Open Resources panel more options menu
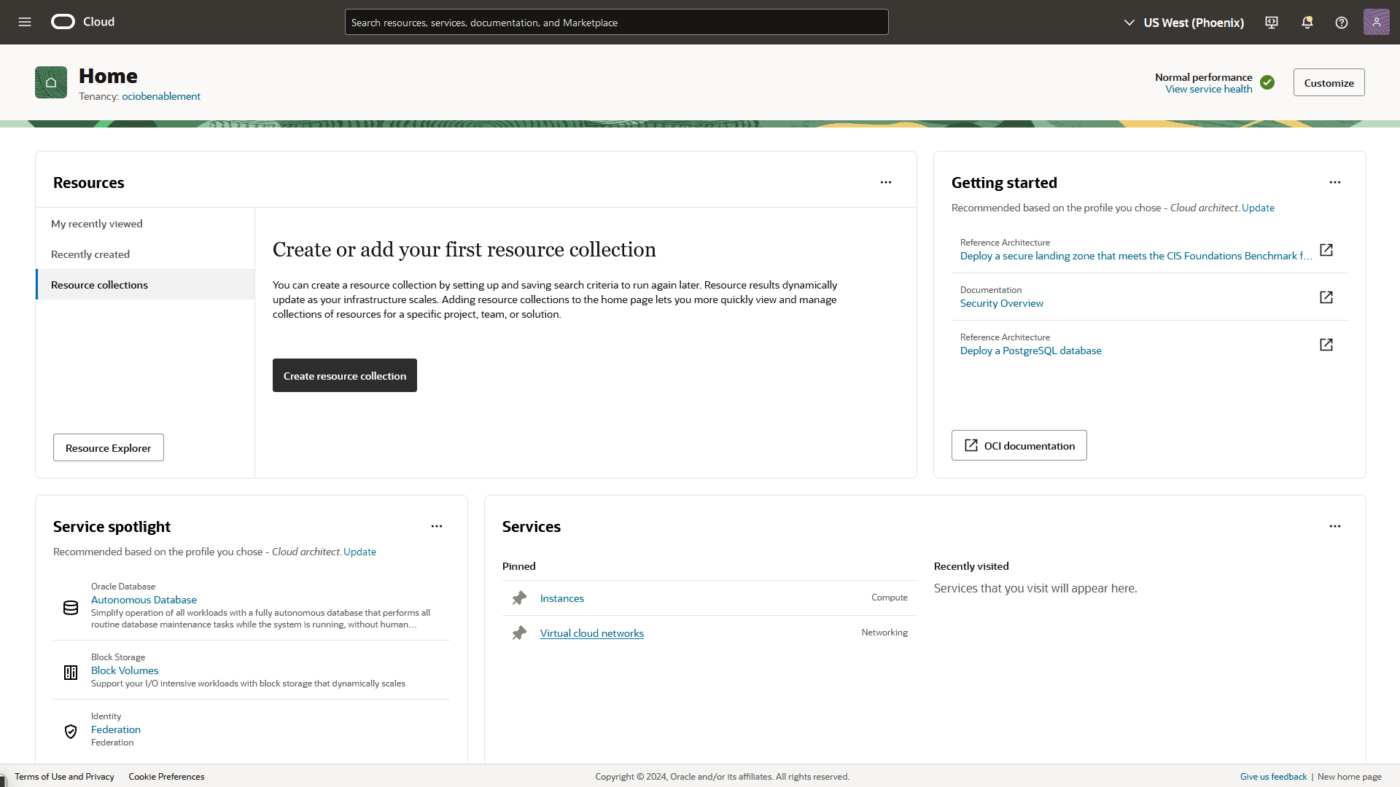The height and width of the screenshot is (787, 1400). pos(885,182)
